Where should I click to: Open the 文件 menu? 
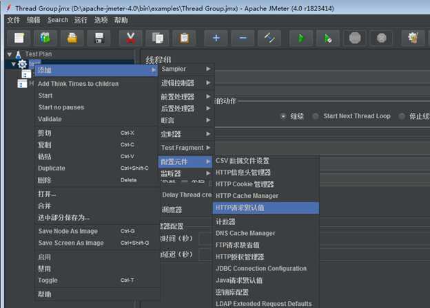pos(14,20)
